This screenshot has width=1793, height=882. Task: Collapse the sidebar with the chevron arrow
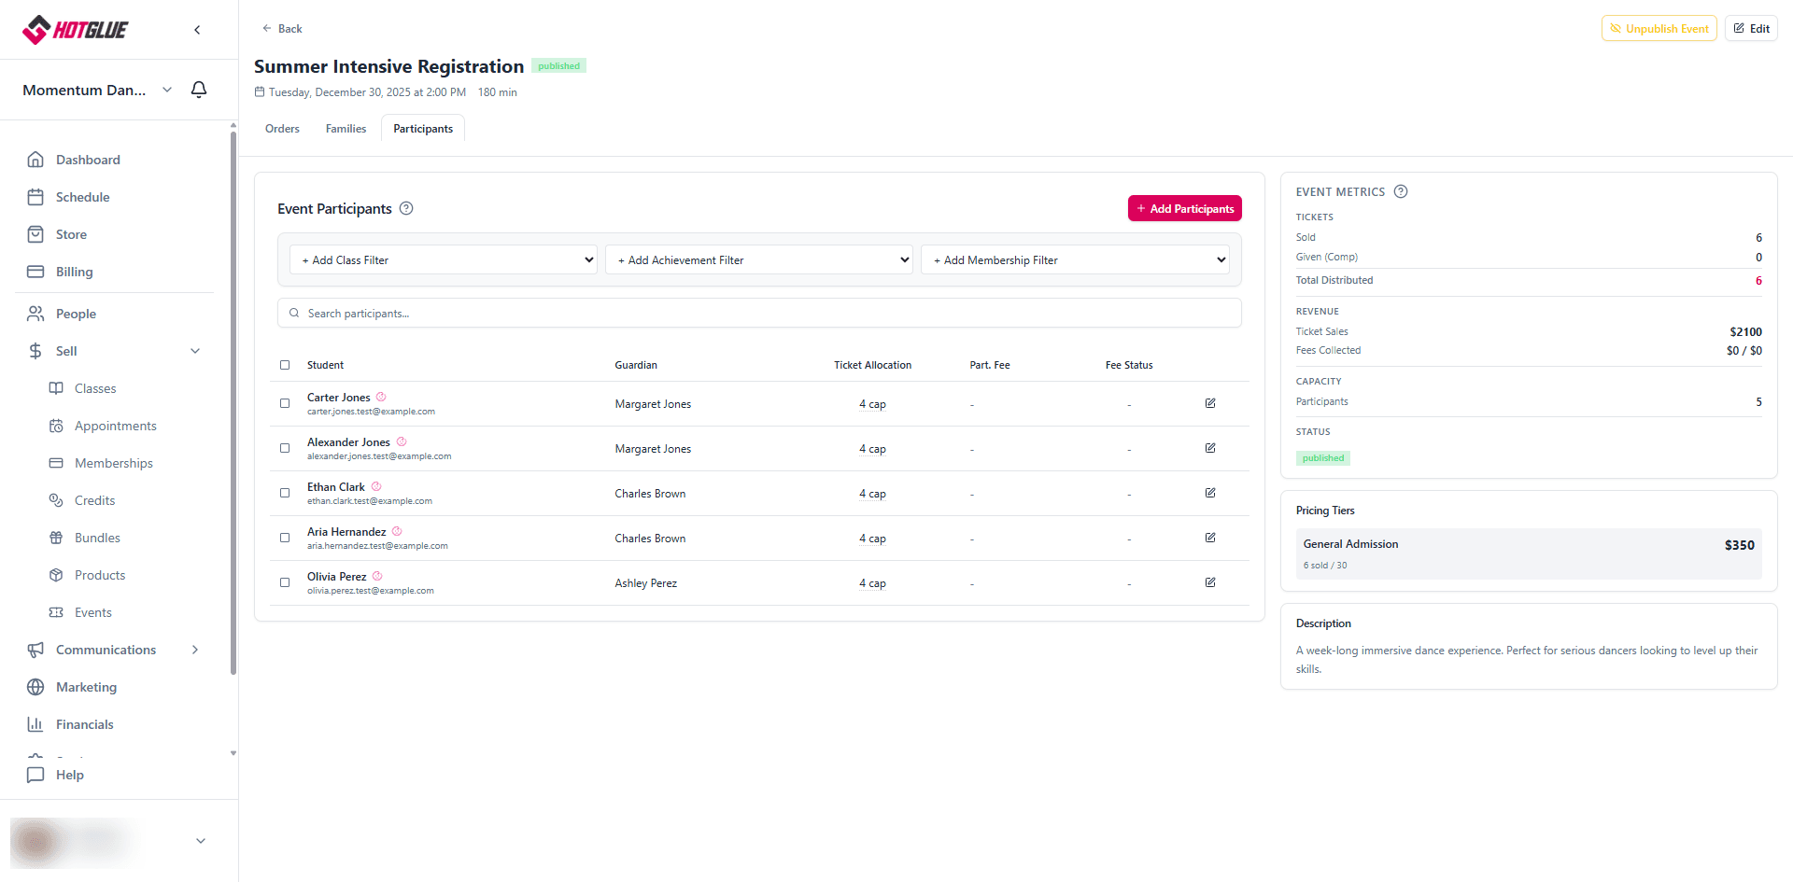coord(197,30)
